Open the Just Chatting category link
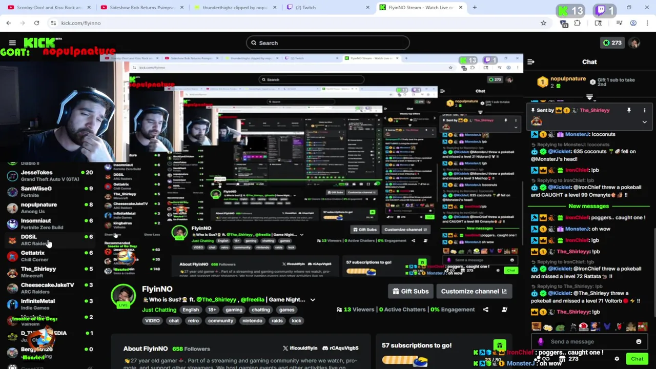The image size is (656, 369). coord(159,310)
